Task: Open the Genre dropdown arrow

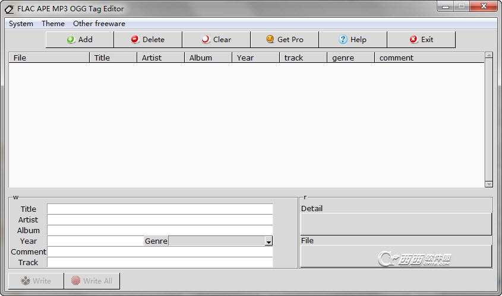Action: click(x=269, y=241)
